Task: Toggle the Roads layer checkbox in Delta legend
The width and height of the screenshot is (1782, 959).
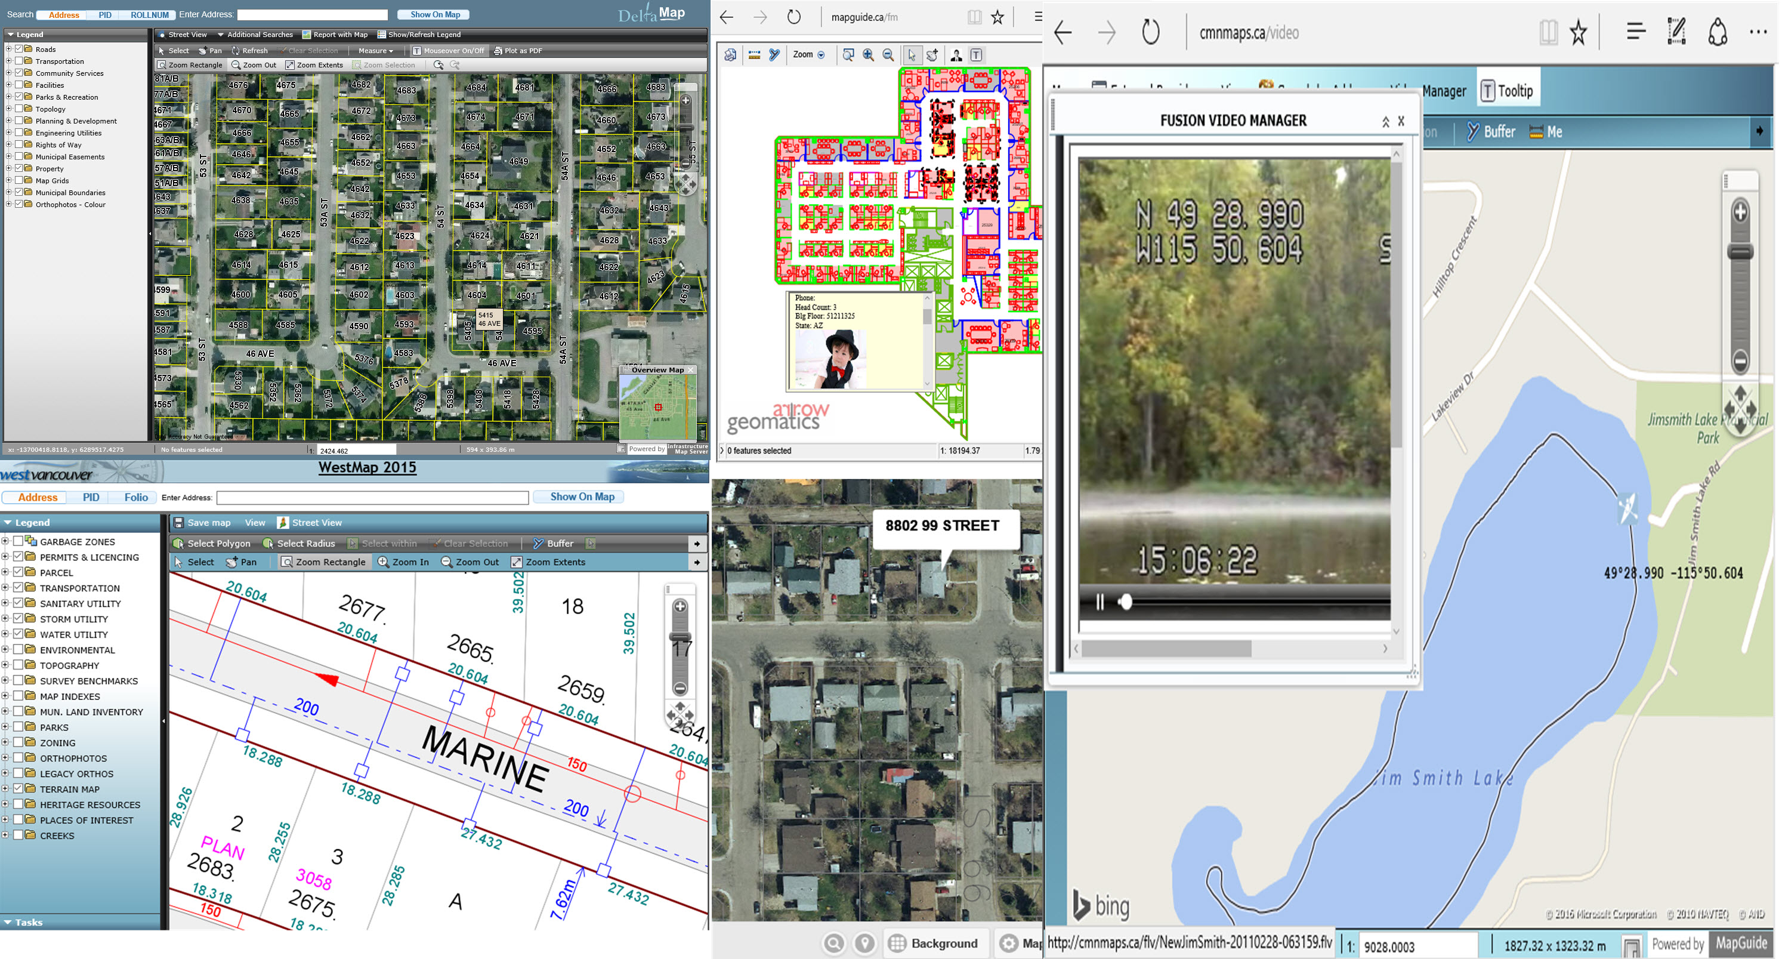Action: click(18, 49)
